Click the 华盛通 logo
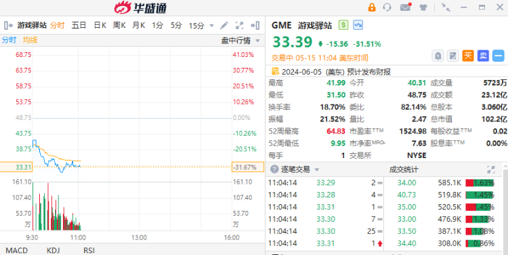Image resolution: width=508 pixels, height=255 pixels. [141, 7]
